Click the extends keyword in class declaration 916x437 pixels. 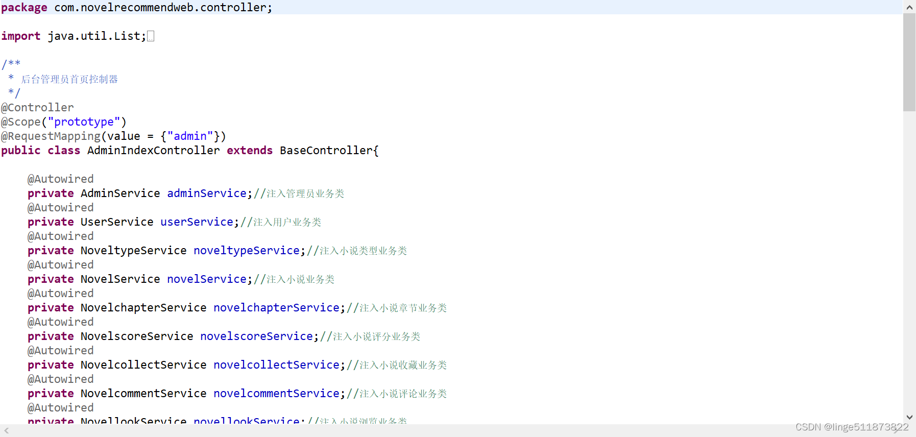click(250, 151)
